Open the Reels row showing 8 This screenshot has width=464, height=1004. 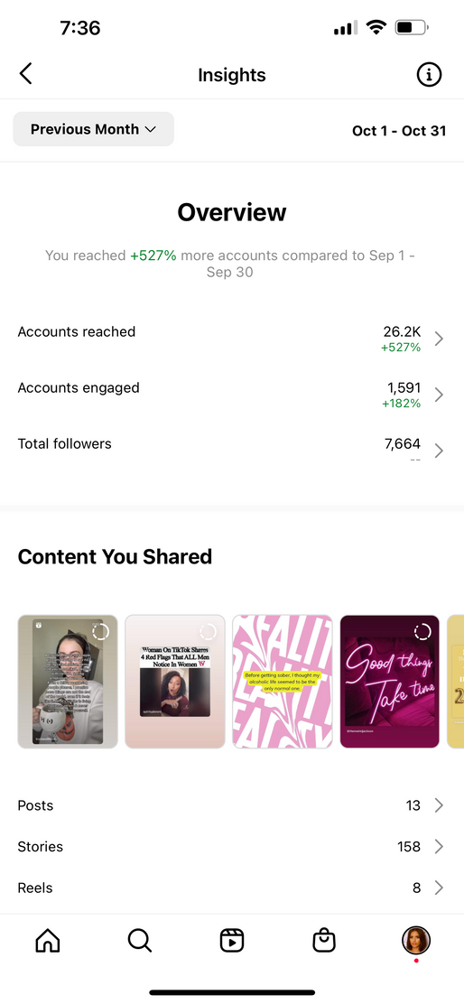[232, 888]
